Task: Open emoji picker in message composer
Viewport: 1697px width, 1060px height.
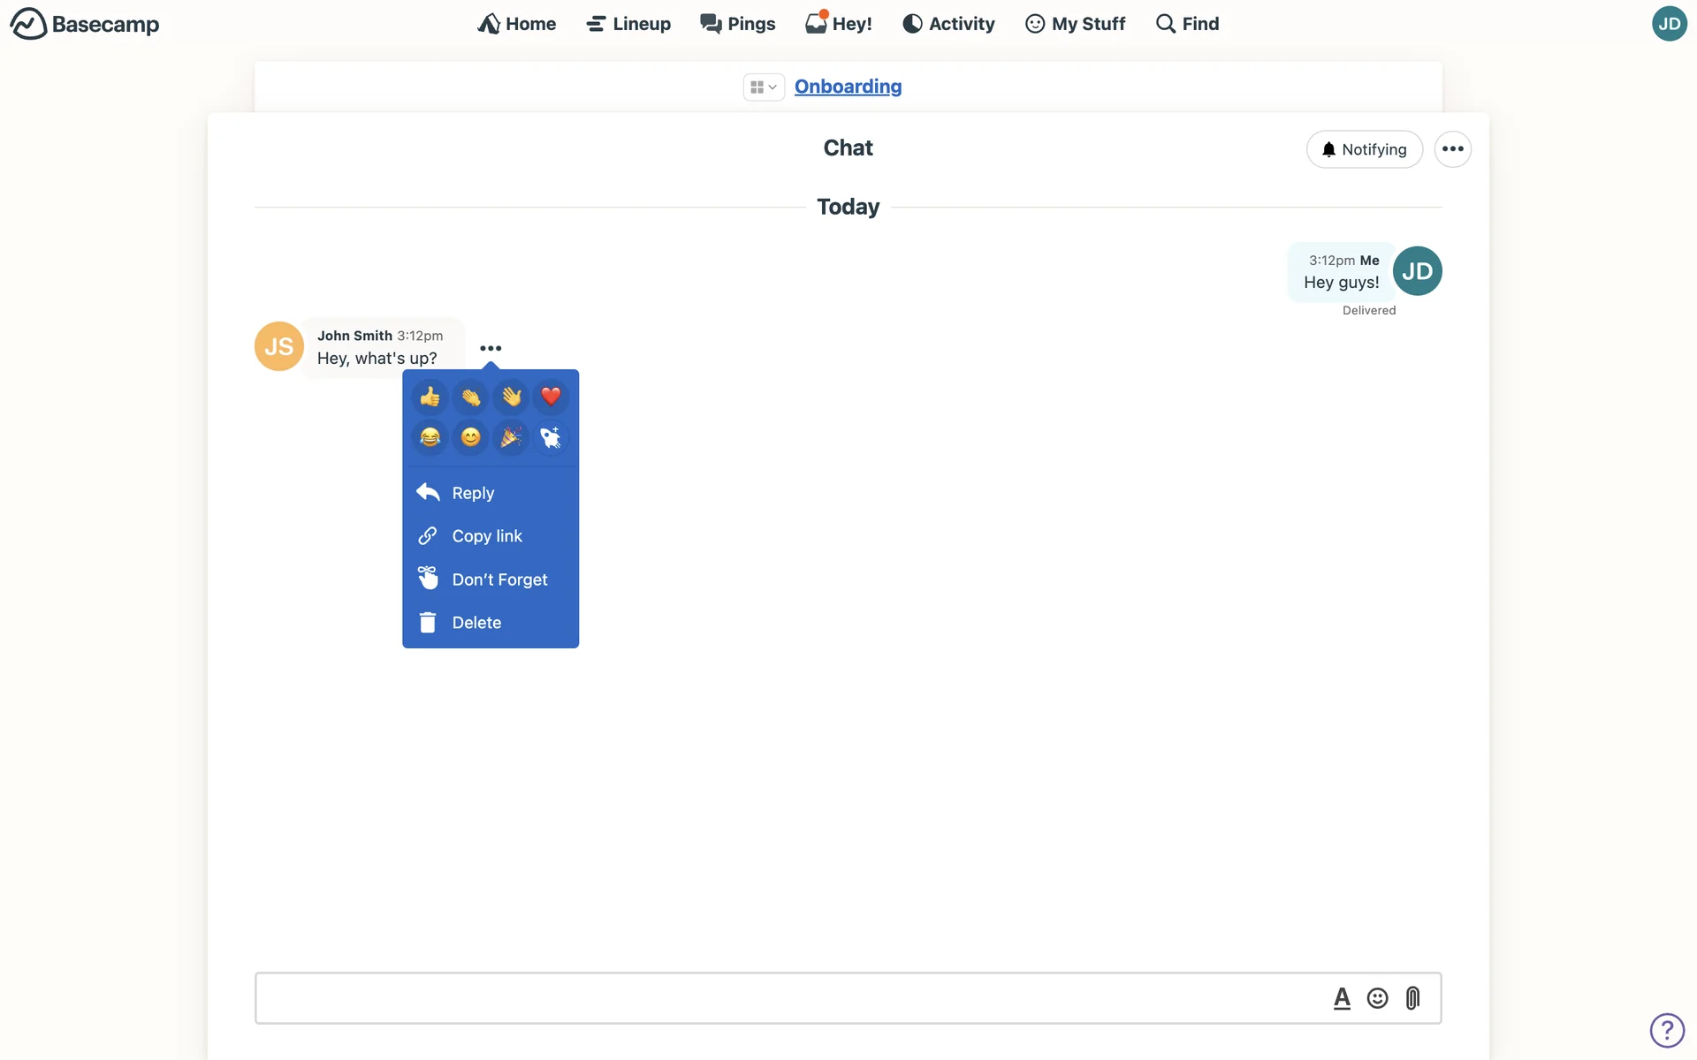Action: click(1377, 998)
